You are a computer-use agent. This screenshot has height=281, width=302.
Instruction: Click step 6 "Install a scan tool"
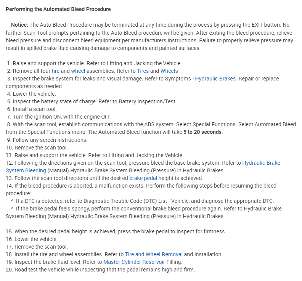35,109
